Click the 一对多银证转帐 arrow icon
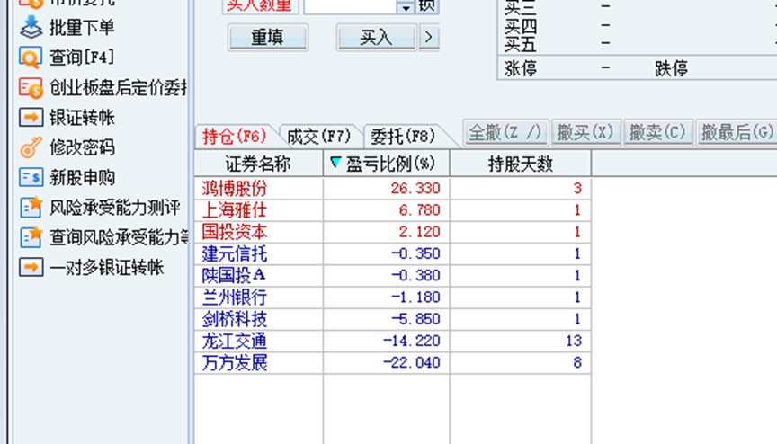Image resolution: width=777 pixels, height=444 pixels. [31, 267]
